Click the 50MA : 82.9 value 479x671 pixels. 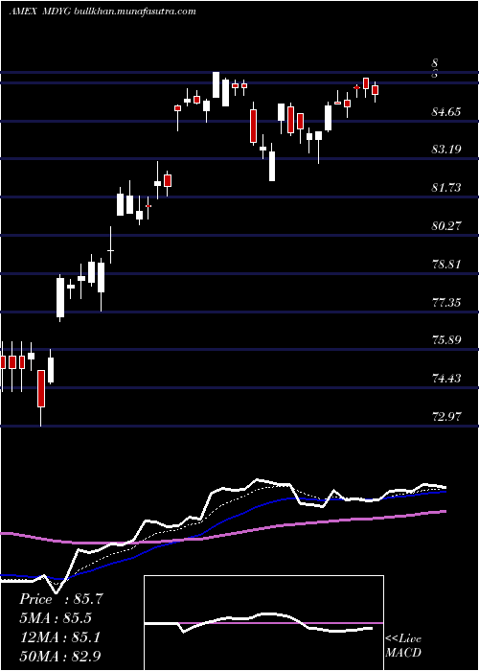tap(61, 656)
